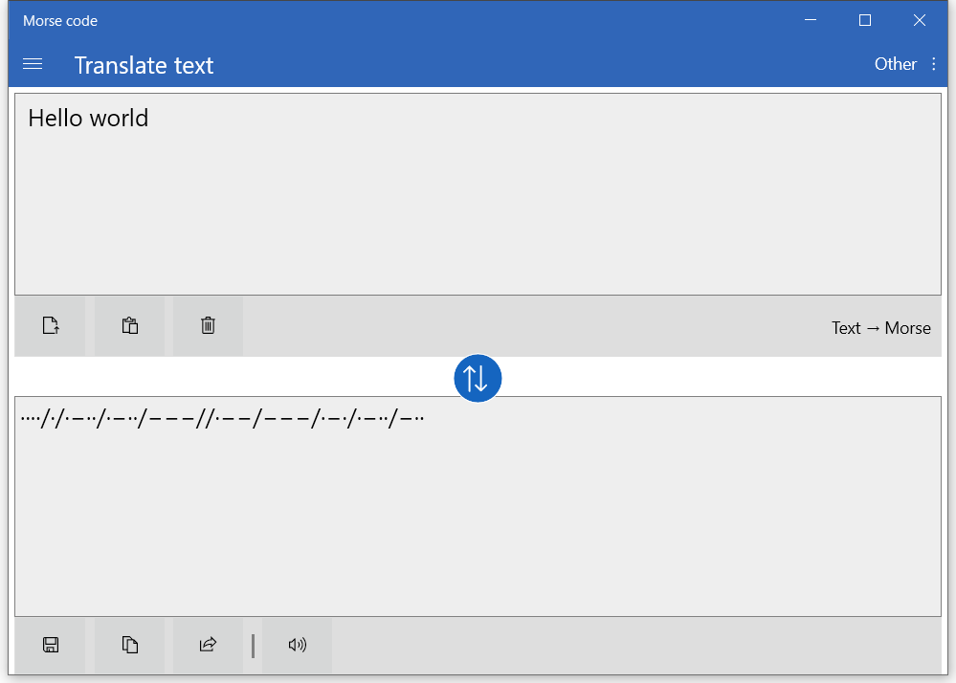Paste clipboard text into the input
The height and width of the screenshot is (683, 956).
(x=130, y=326)
